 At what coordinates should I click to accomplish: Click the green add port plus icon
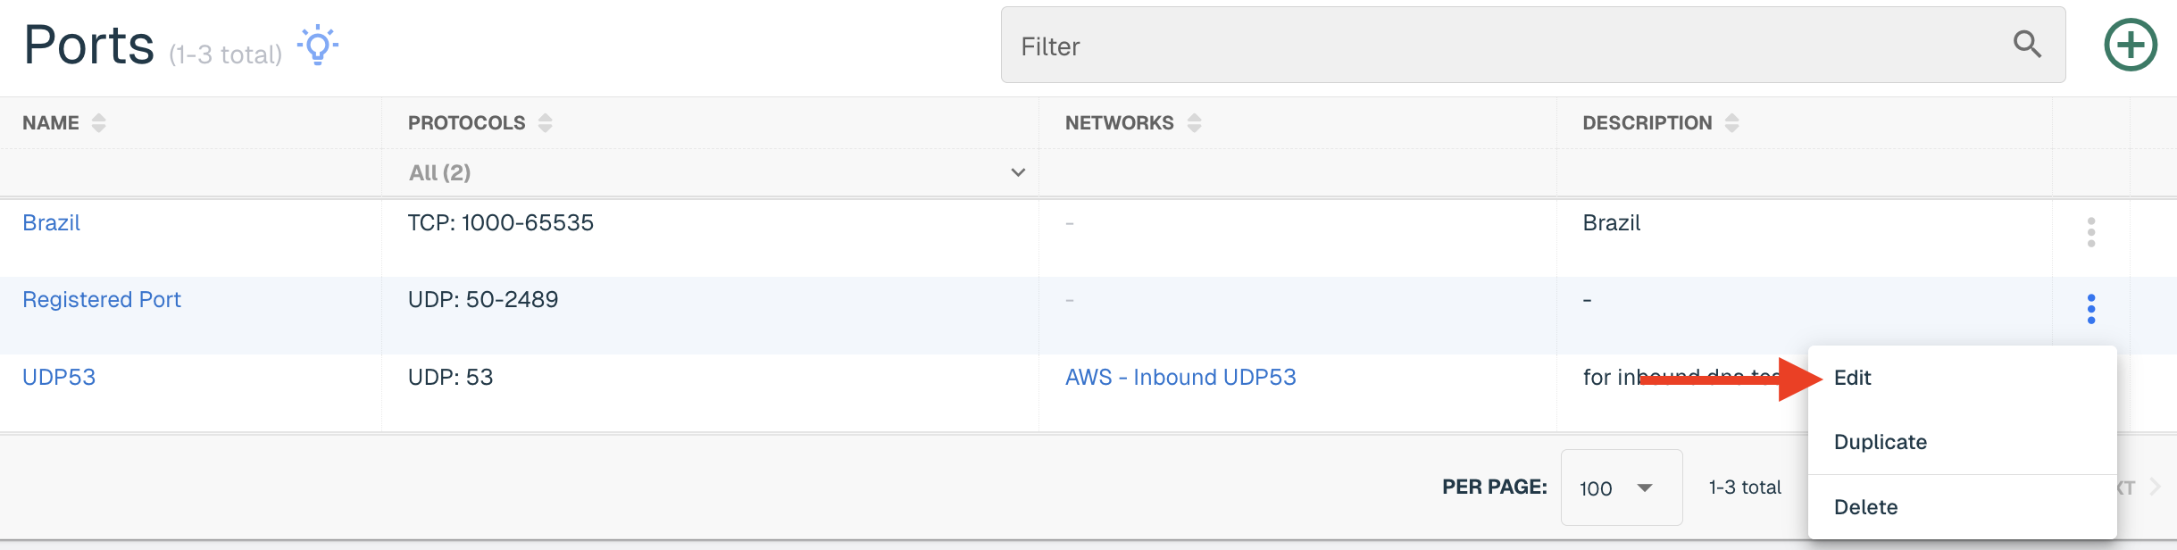(2131, 45)
